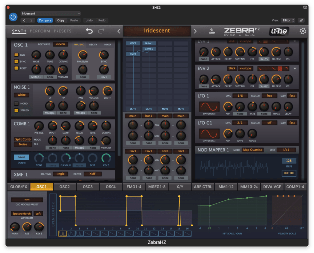Toggle the OSC 1 PWM switch
Screen dimensions: 314x253
16,55
